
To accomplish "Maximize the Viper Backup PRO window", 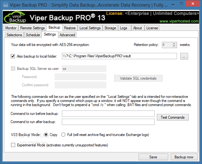I will (181, 4).
